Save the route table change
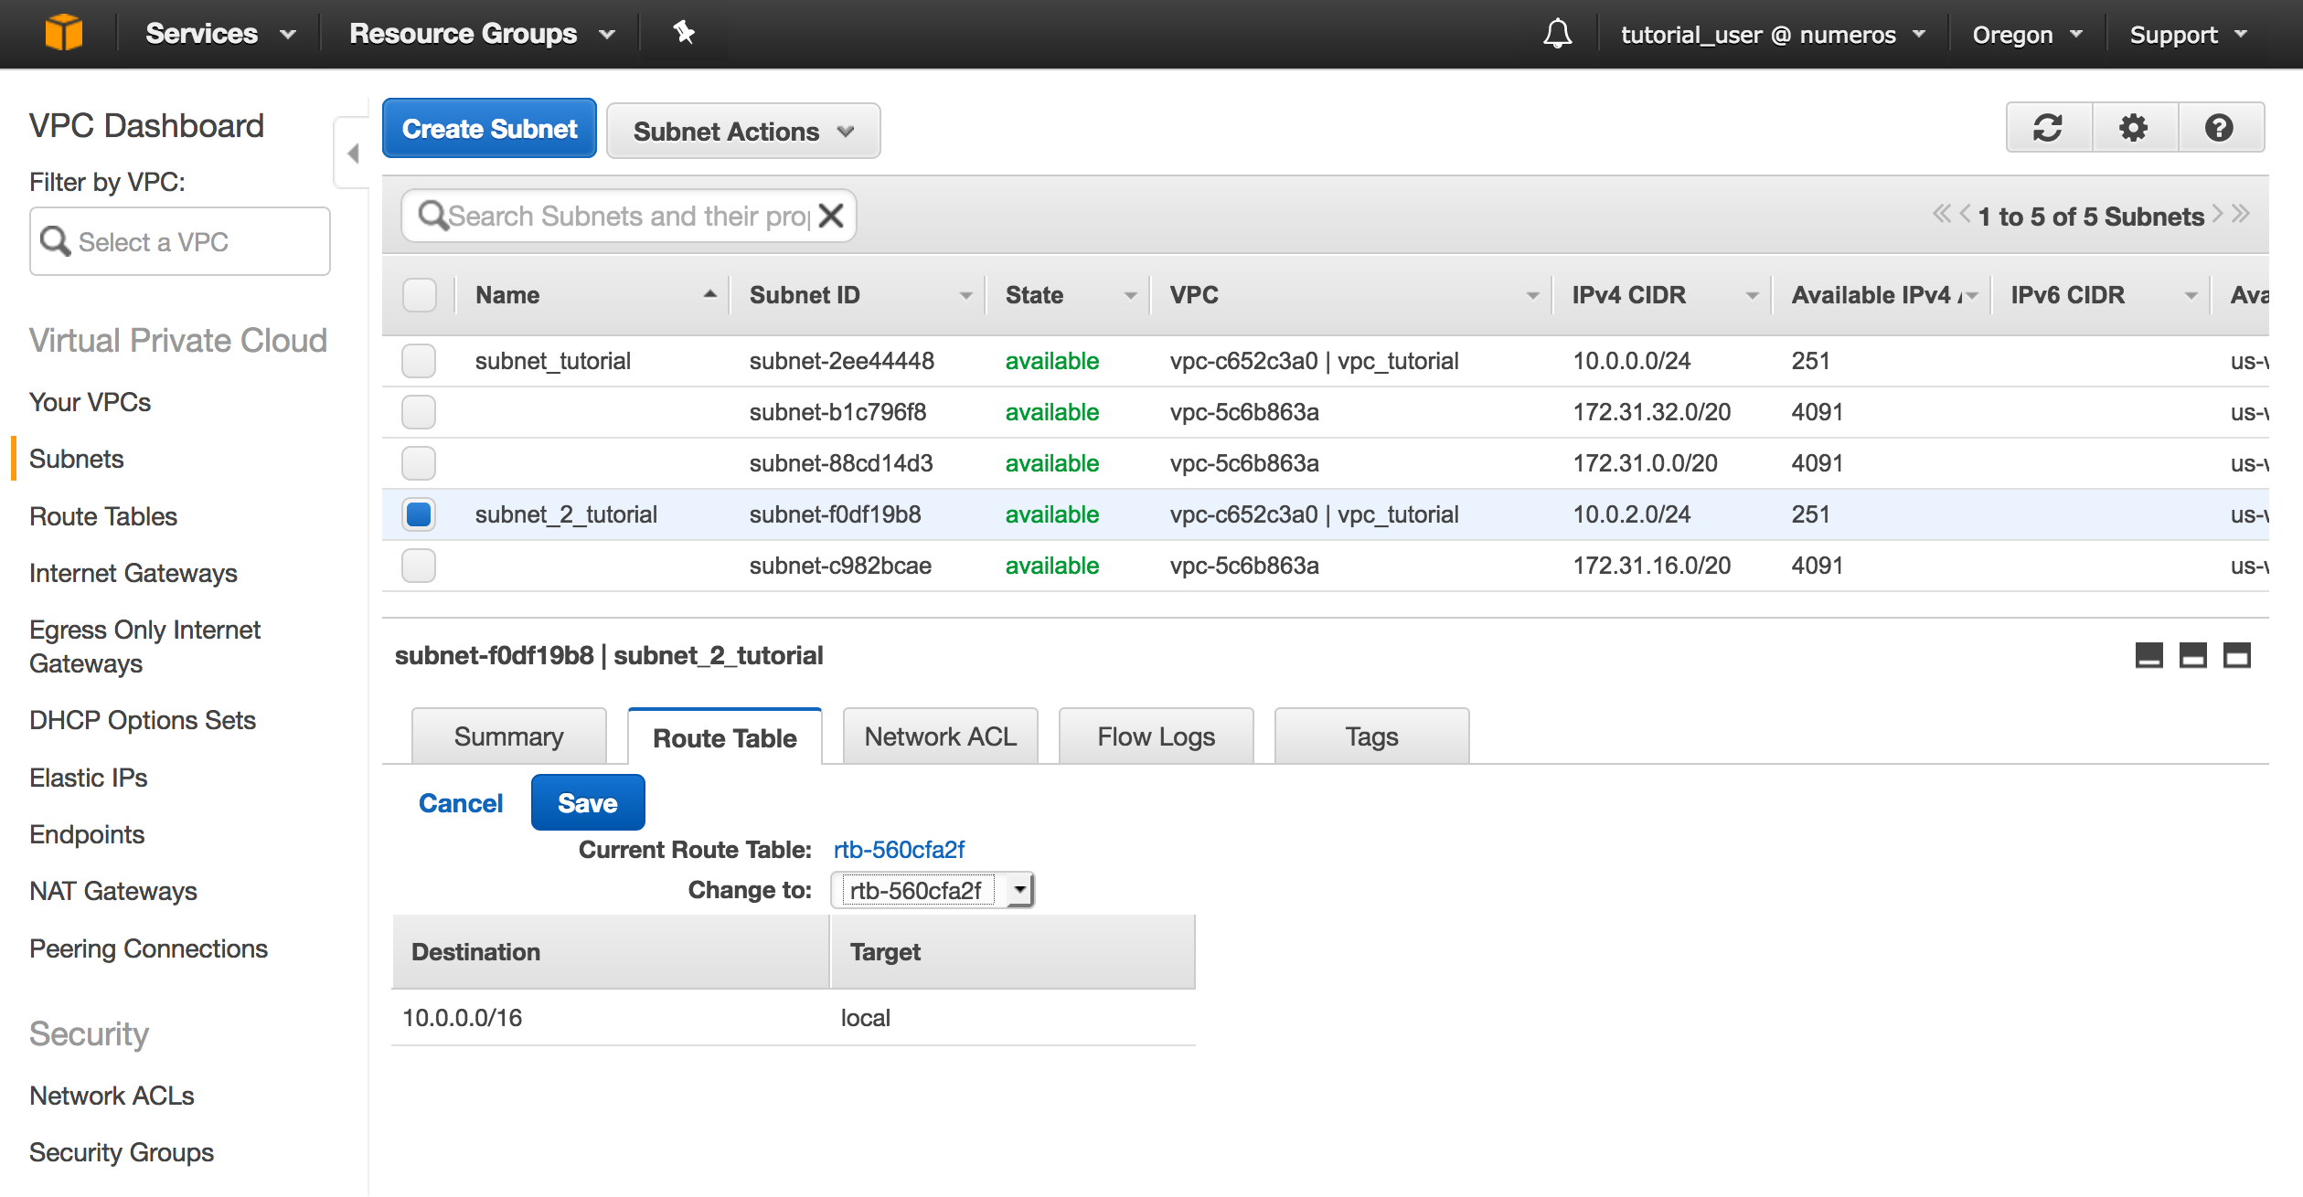The width and height of the screenshot is (2303, 1197). click(588, 802)
